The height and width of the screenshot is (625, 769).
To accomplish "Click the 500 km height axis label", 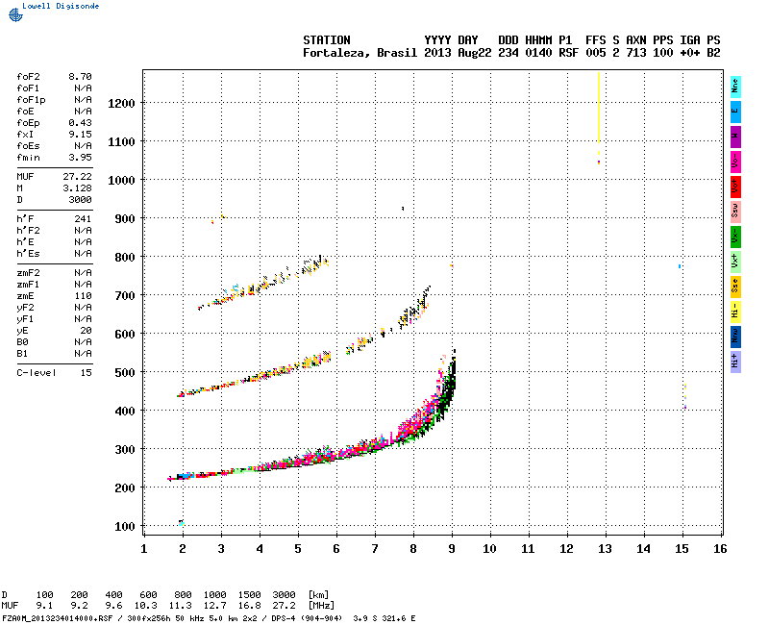I will pyautogui.click(x=125, y=373).
